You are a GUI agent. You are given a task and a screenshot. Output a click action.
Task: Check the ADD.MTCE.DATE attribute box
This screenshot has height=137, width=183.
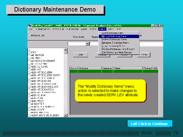point(29,81)
